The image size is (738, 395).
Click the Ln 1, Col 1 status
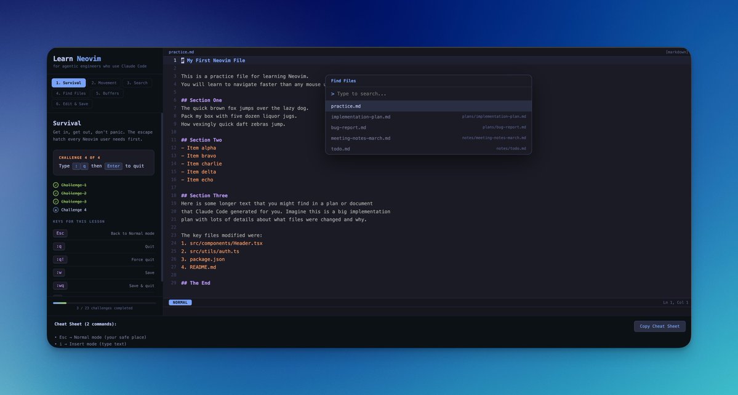pyautogui.click(x=675, y=302)
